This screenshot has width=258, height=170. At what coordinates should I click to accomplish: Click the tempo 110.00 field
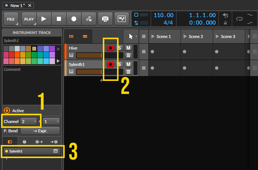(x=163, y=15)
